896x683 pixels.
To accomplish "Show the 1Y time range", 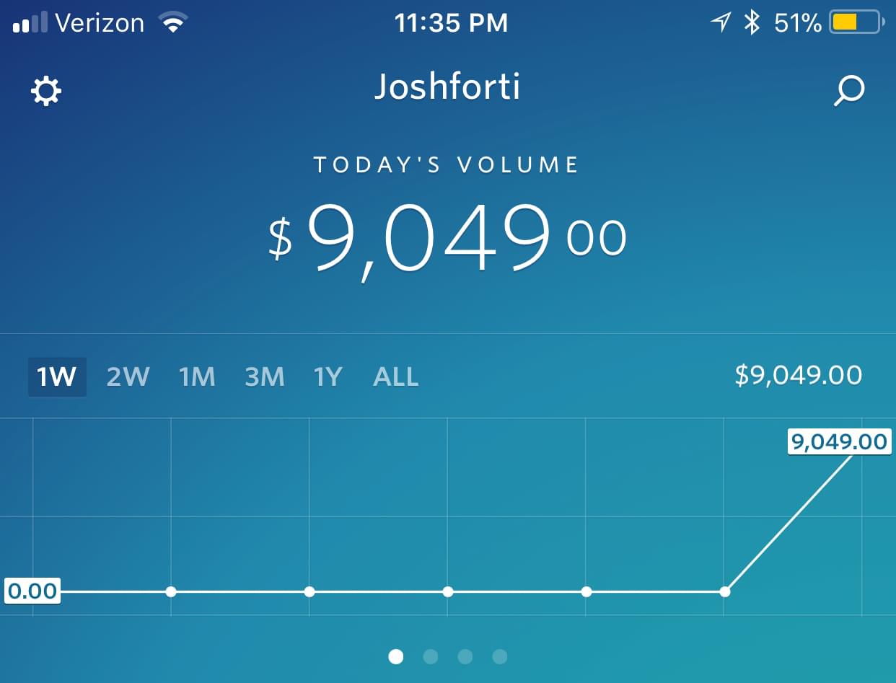I will pyautogui.click(x=328, y=376).
